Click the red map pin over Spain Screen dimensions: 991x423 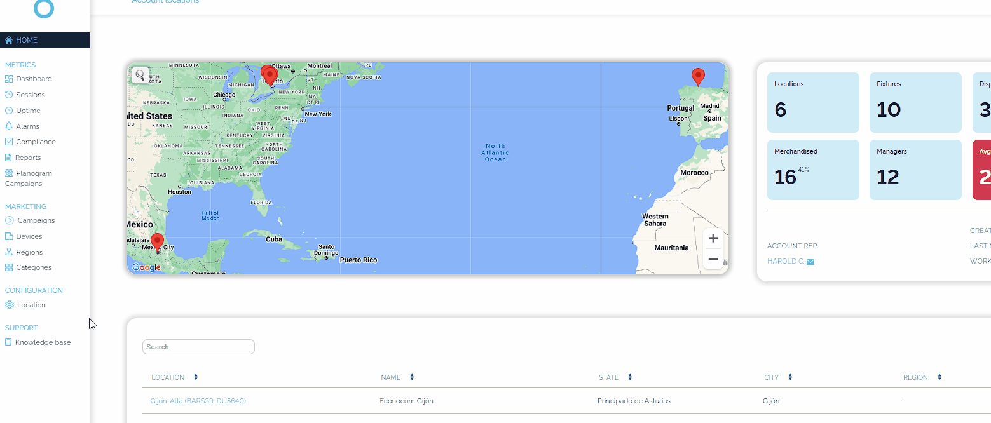click(x=698, y=76)
